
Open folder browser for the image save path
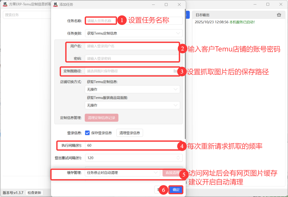(176, 71)
